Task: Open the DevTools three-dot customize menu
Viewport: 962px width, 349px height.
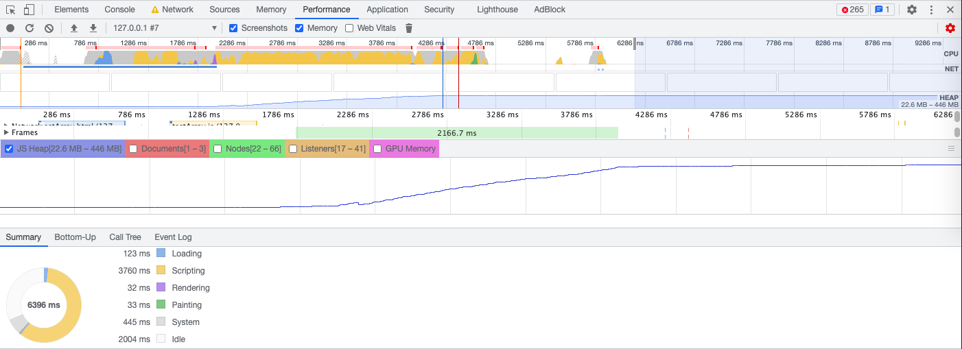Action: [931, 10]
